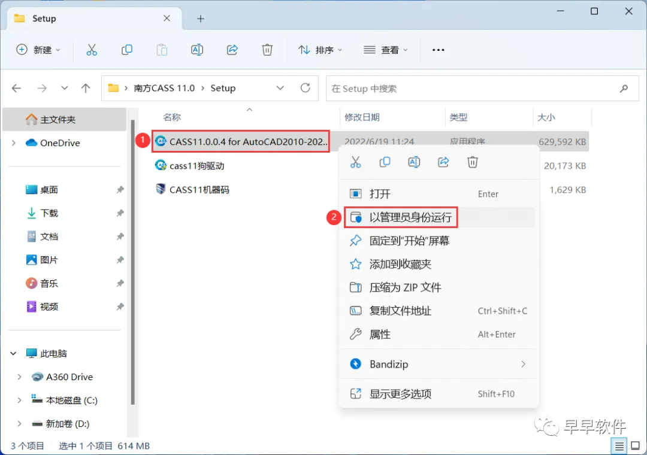The height and width of the screenshot is (455, 647).
Task: Choose 打开 in the context menu
Action: (439, 194)
